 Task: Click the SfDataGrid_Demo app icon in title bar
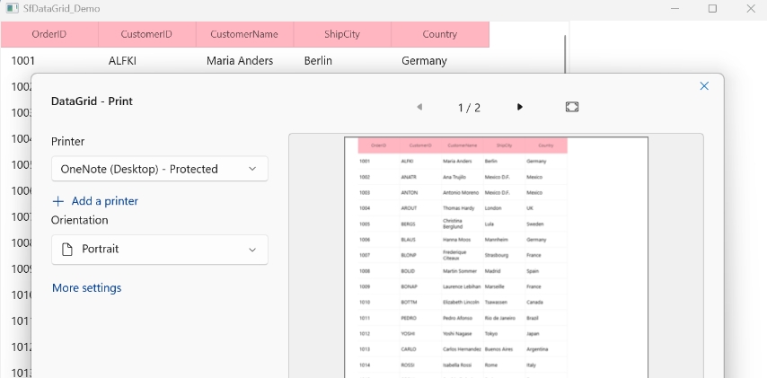[13, 8]
